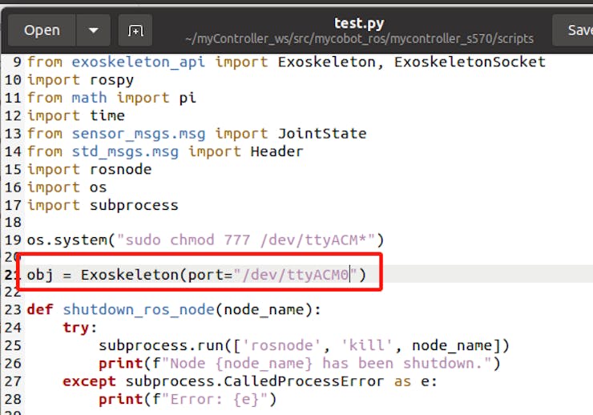The height and width of the screenshot is (415, 593).
Task: Click the Open file button
Action: coord(42,30)
